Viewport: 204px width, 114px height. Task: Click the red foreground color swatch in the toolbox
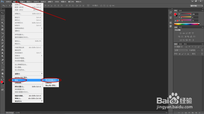click(2, 82)
